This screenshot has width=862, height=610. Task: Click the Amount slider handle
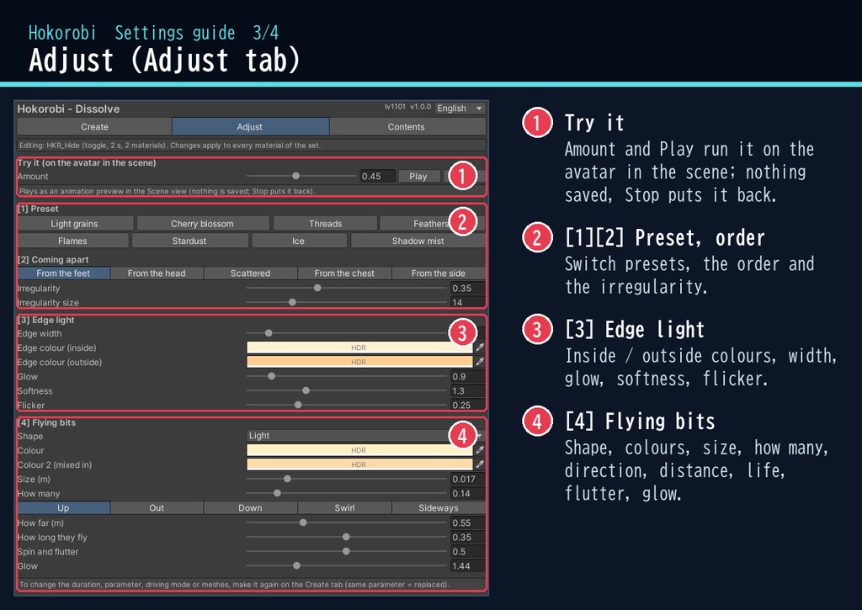click(295, 176)
